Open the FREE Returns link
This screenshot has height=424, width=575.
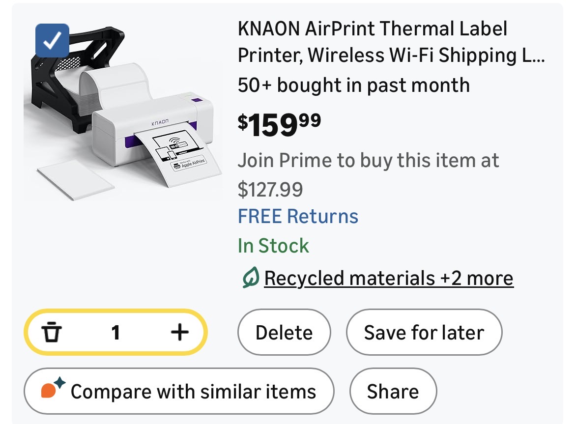(298, 216)
